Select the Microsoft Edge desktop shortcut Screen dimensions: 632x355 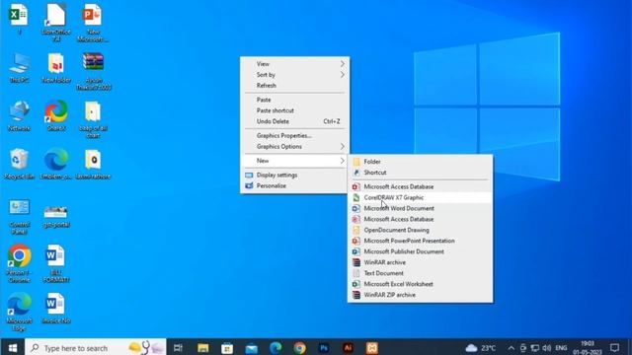19,312
